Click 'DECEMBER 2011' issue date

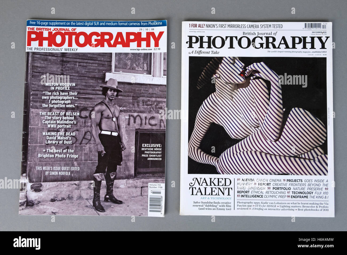(320, 32)
